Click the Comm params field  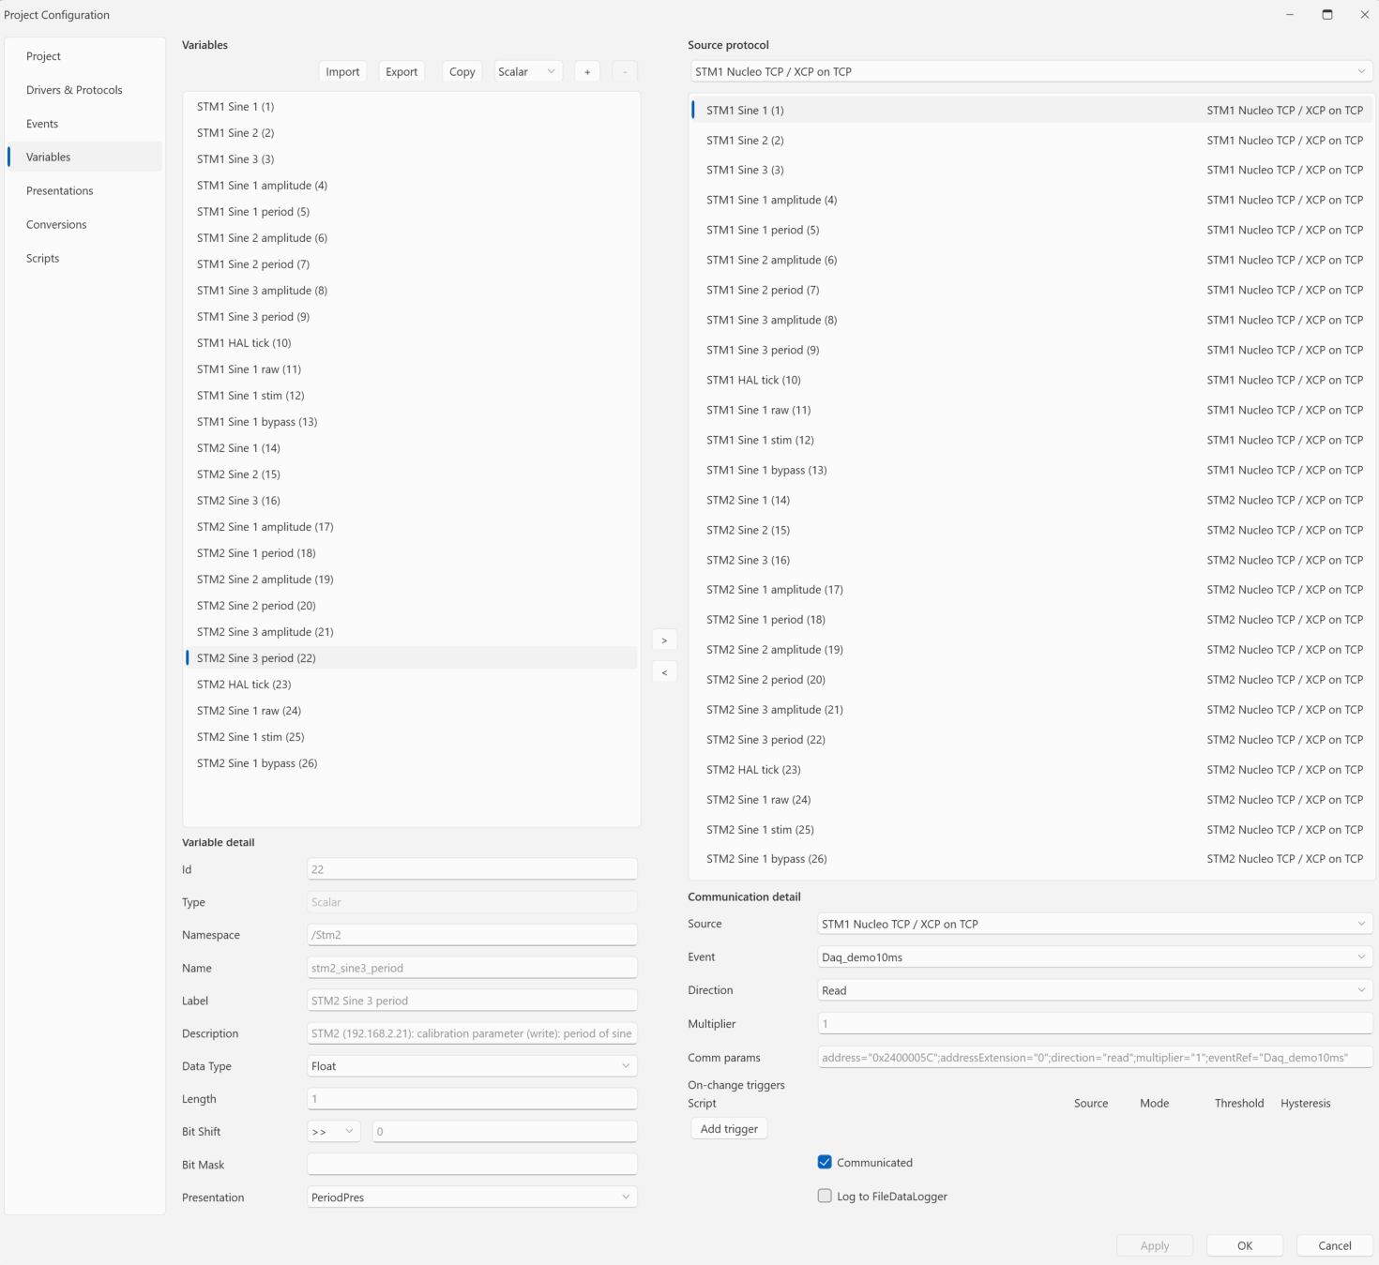[x=1095, y=1058]
